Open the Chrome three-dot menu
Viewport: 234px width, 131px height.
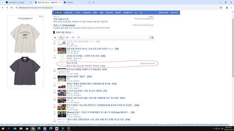231,7
